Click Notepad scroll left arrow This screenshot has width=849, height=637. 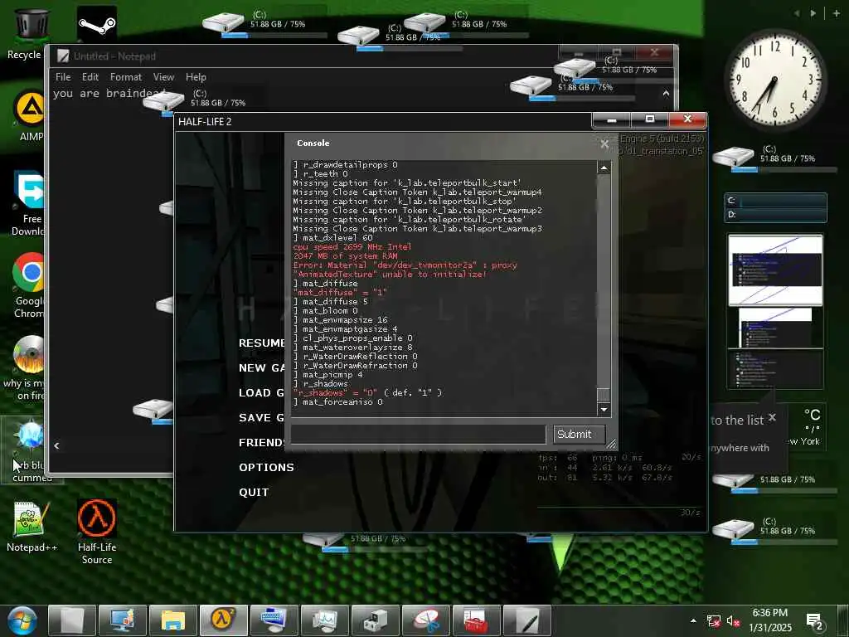click(57, 445)
